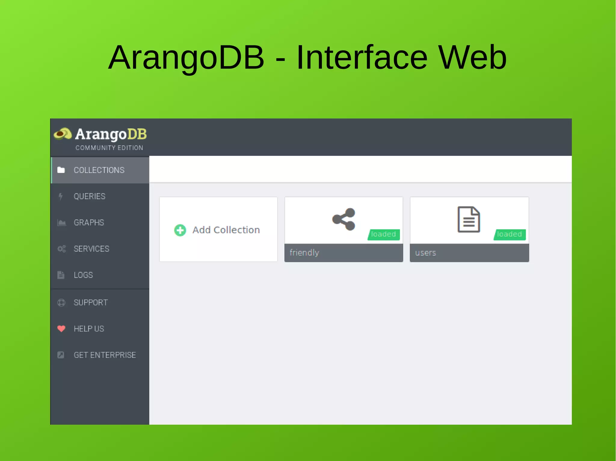Viewport: 616px width, 461px height.
Task: Click the Support lifebuoy icon
Action: click(61, 302)
